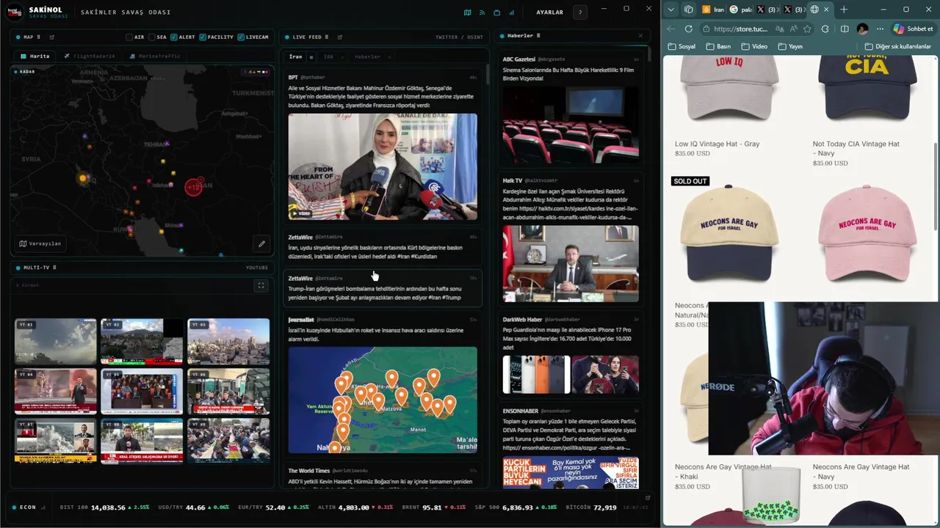
Task: Pop out the MAP panel with its external-link icon
Action: [x=51, y=37]
